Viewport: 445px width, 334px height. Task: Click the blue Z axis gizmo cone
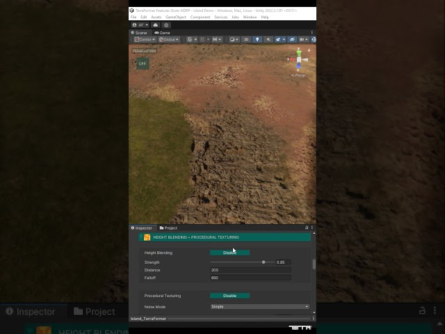click(298, 66)
